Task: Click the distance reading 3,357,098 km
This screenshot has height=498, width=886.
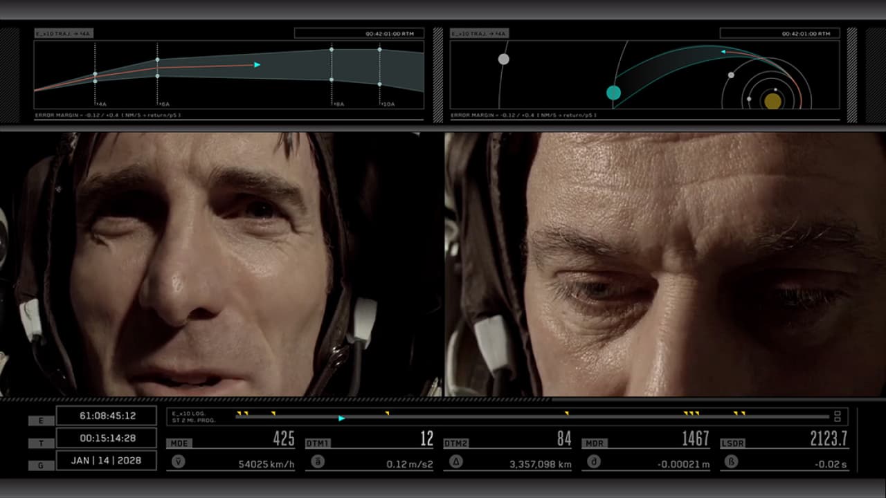Action: point(541,465)
